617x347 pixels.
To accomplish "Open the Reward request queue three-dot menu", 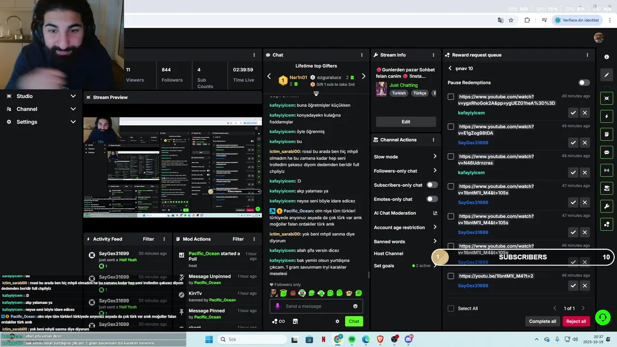I will point(587,55).
